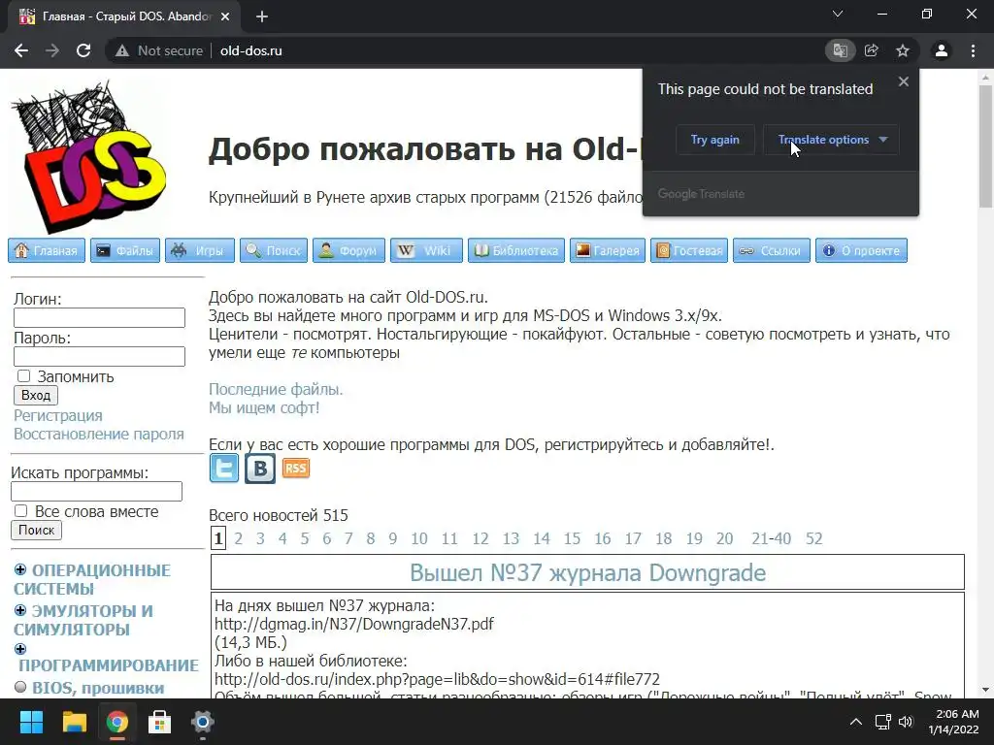Open the Файлы menu tab
Viewport: 994px width, 745px height.
[x=125, y=250]
